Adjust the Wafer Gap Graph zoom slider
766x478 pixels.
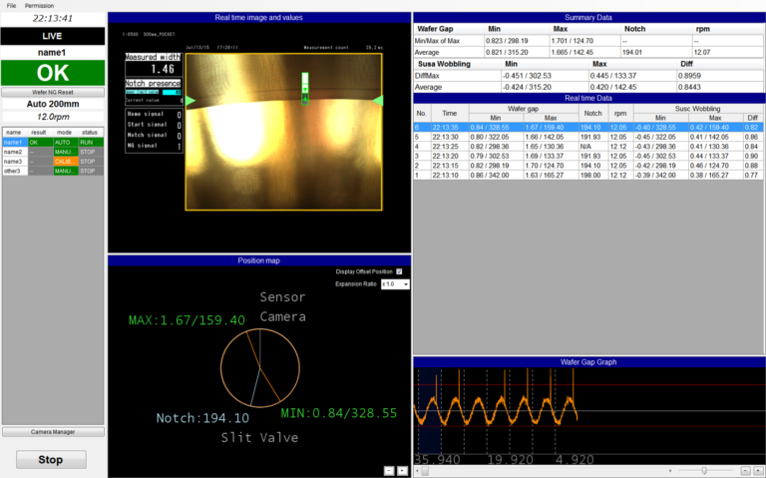(705, 469)
